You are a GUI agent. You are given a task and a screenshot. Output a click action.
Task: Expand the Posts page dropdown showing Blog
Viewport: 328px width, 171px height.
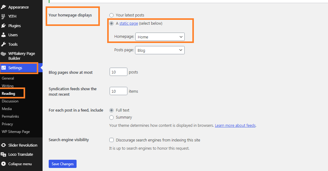[160, 50]
